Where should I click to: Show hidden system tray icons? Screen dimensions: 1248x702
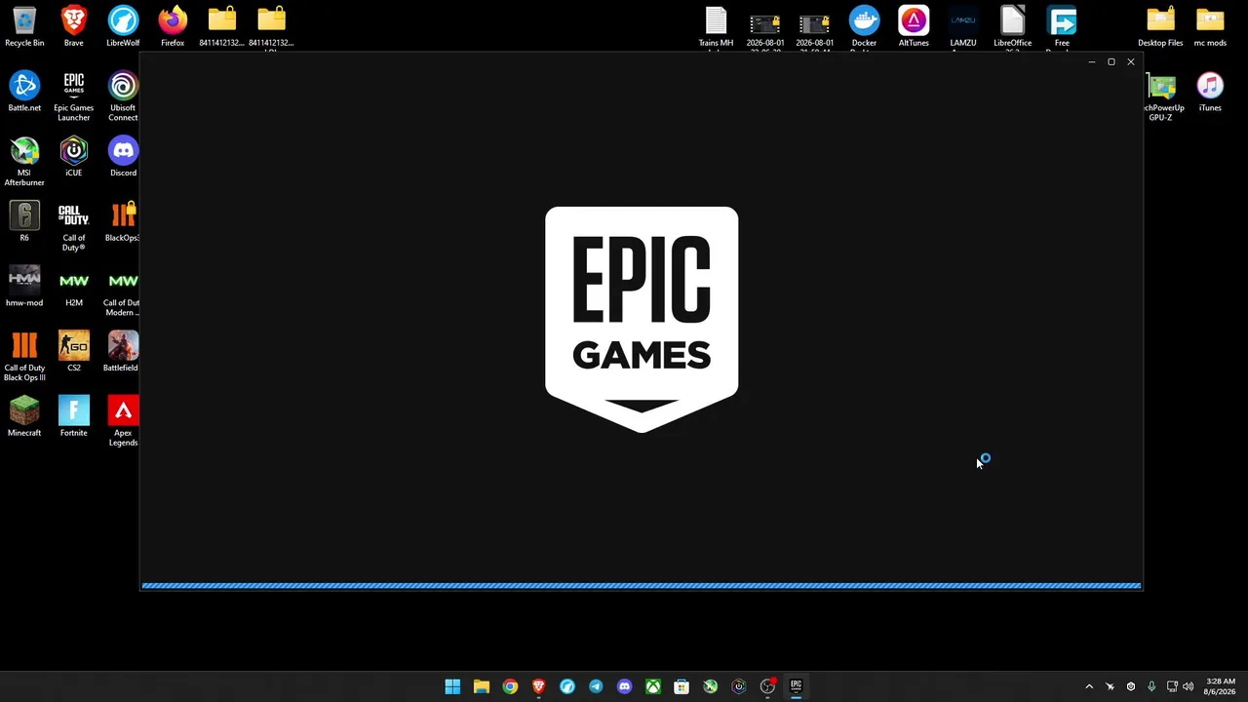coord(1089,686)
